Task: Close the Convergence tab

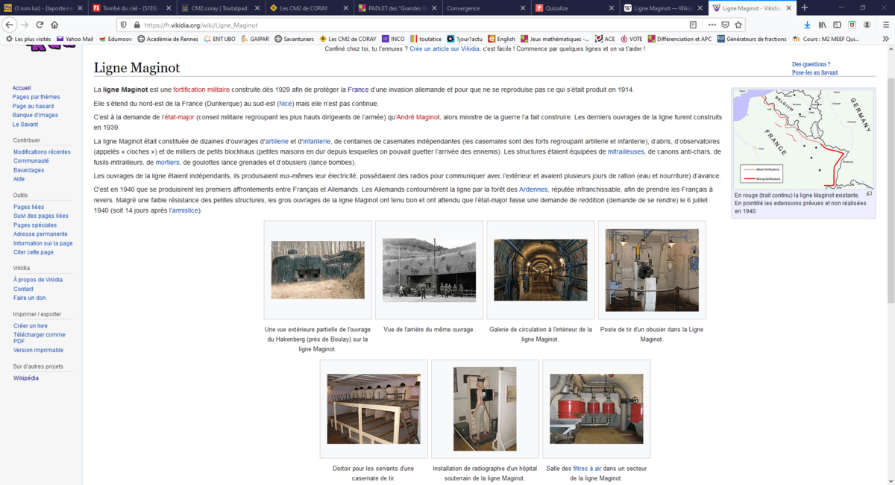Action: 522,8
